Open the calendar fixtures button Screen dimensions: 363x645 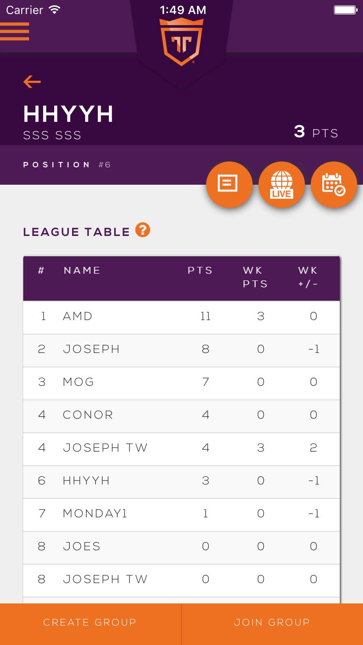333,184
